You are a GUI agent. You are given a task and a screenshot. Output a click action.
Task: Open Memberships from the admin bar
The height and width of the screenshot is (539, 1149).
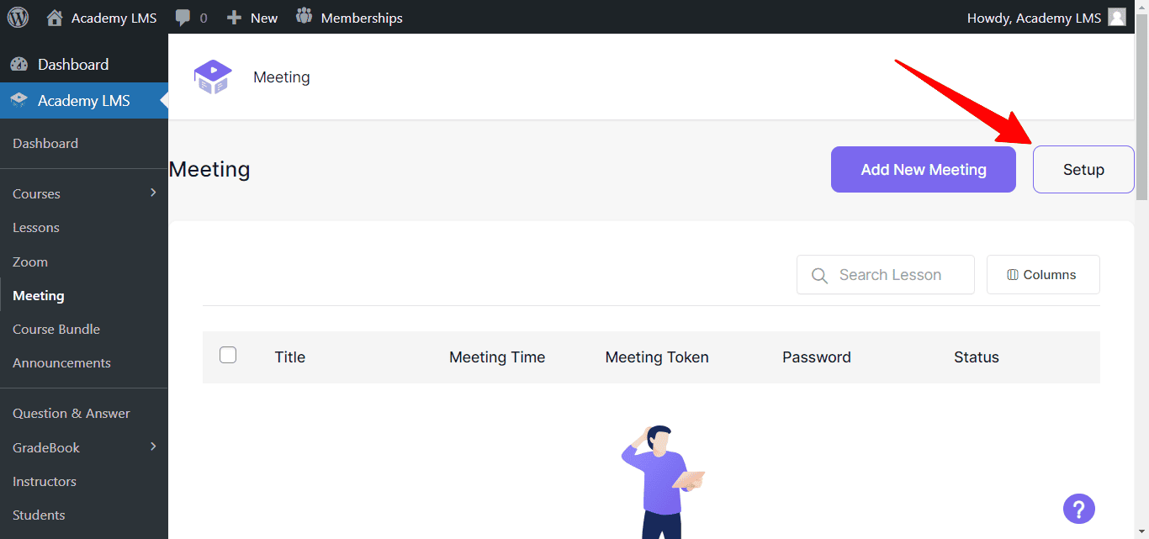click(x=362, y=18)
